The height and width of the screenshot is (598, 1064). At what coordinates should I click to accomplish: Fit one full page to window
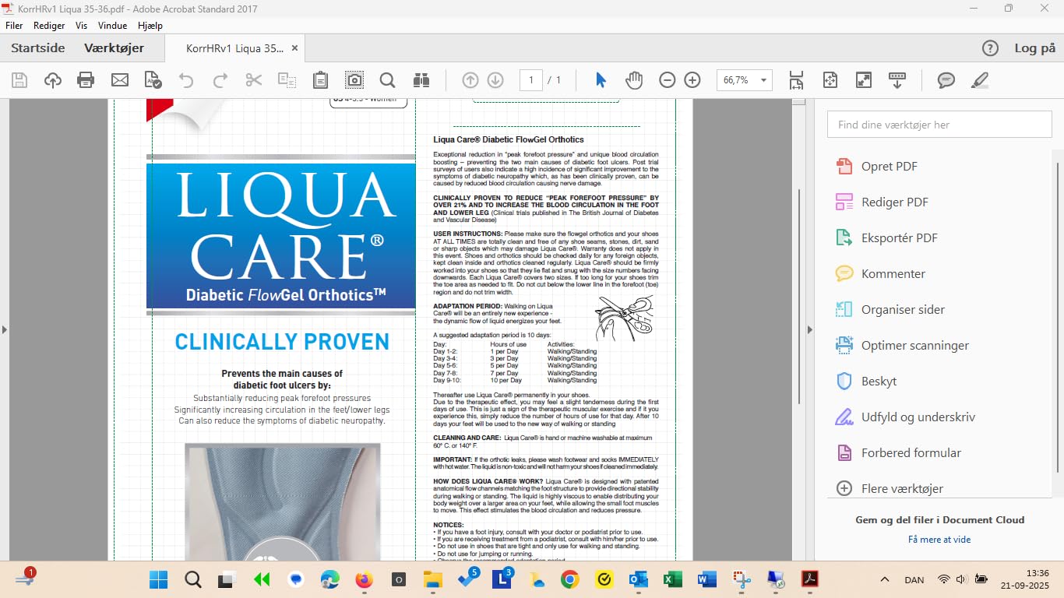pyautogui.click(x=830, y=80)
